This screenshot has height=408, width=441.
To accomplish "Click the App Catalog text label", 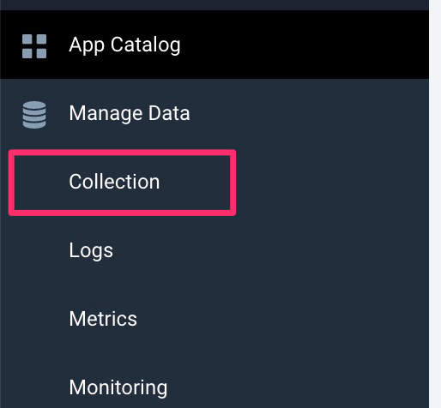I will click(x=124, y=45).
